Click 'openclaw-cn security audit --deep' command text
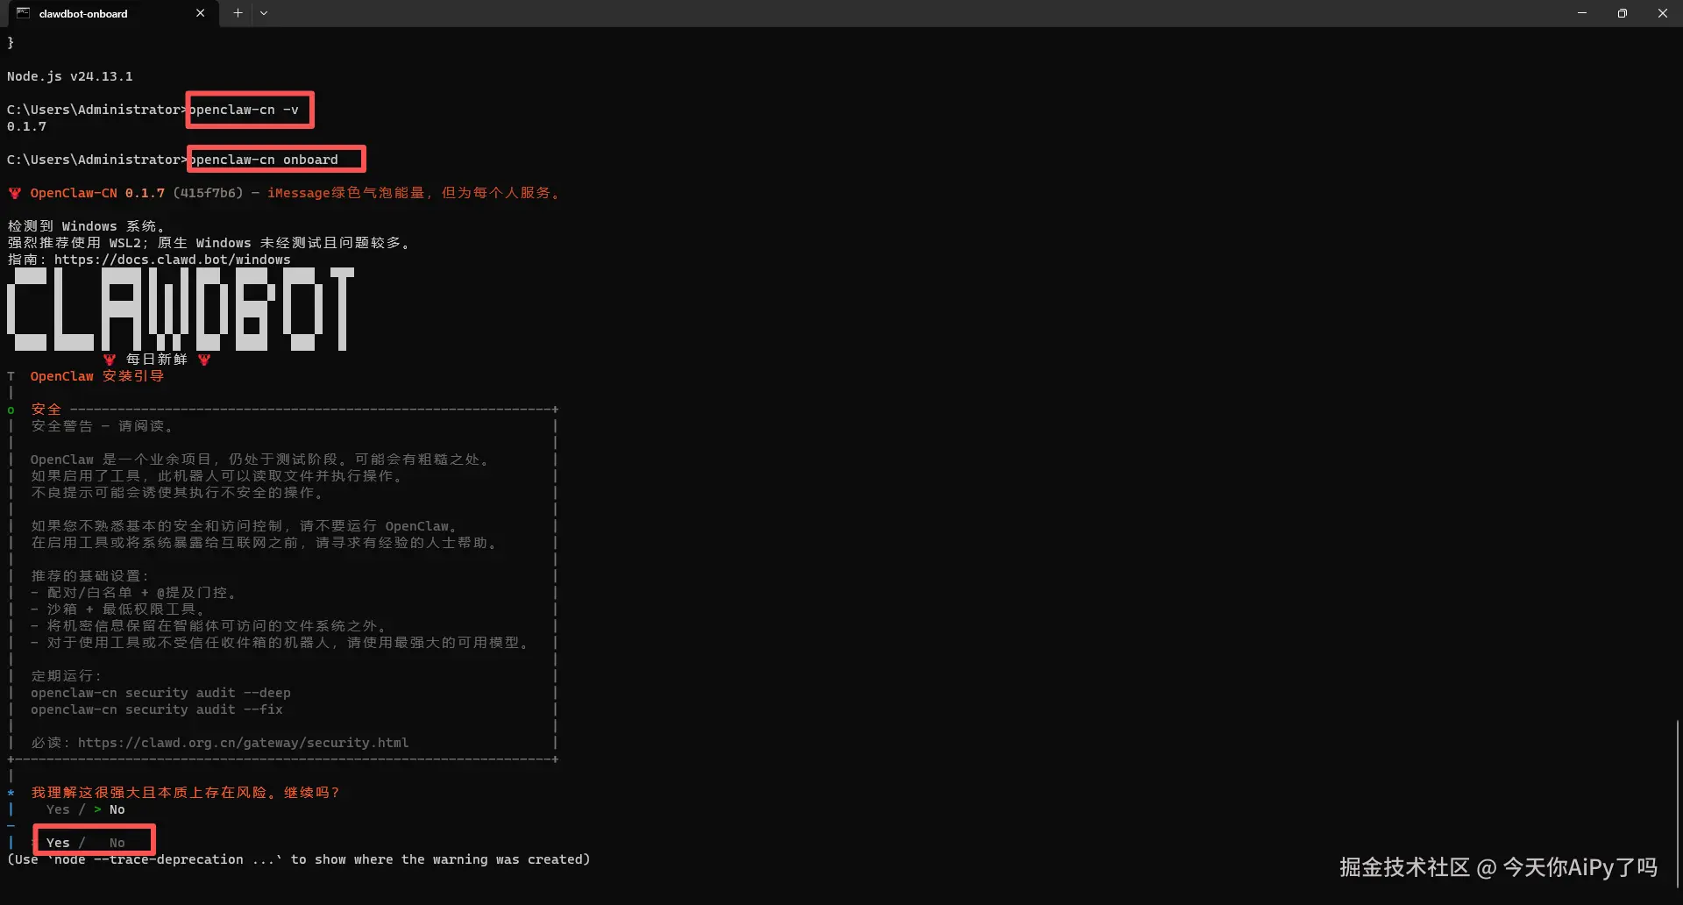The image size is (1683, 905). [160, 693]
